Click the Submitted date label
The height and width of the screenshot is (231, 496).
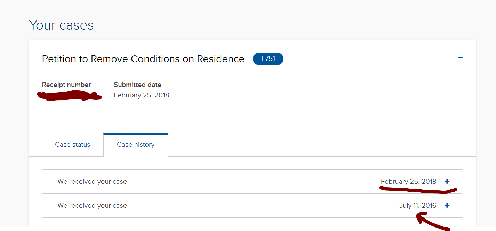point(137,85)
